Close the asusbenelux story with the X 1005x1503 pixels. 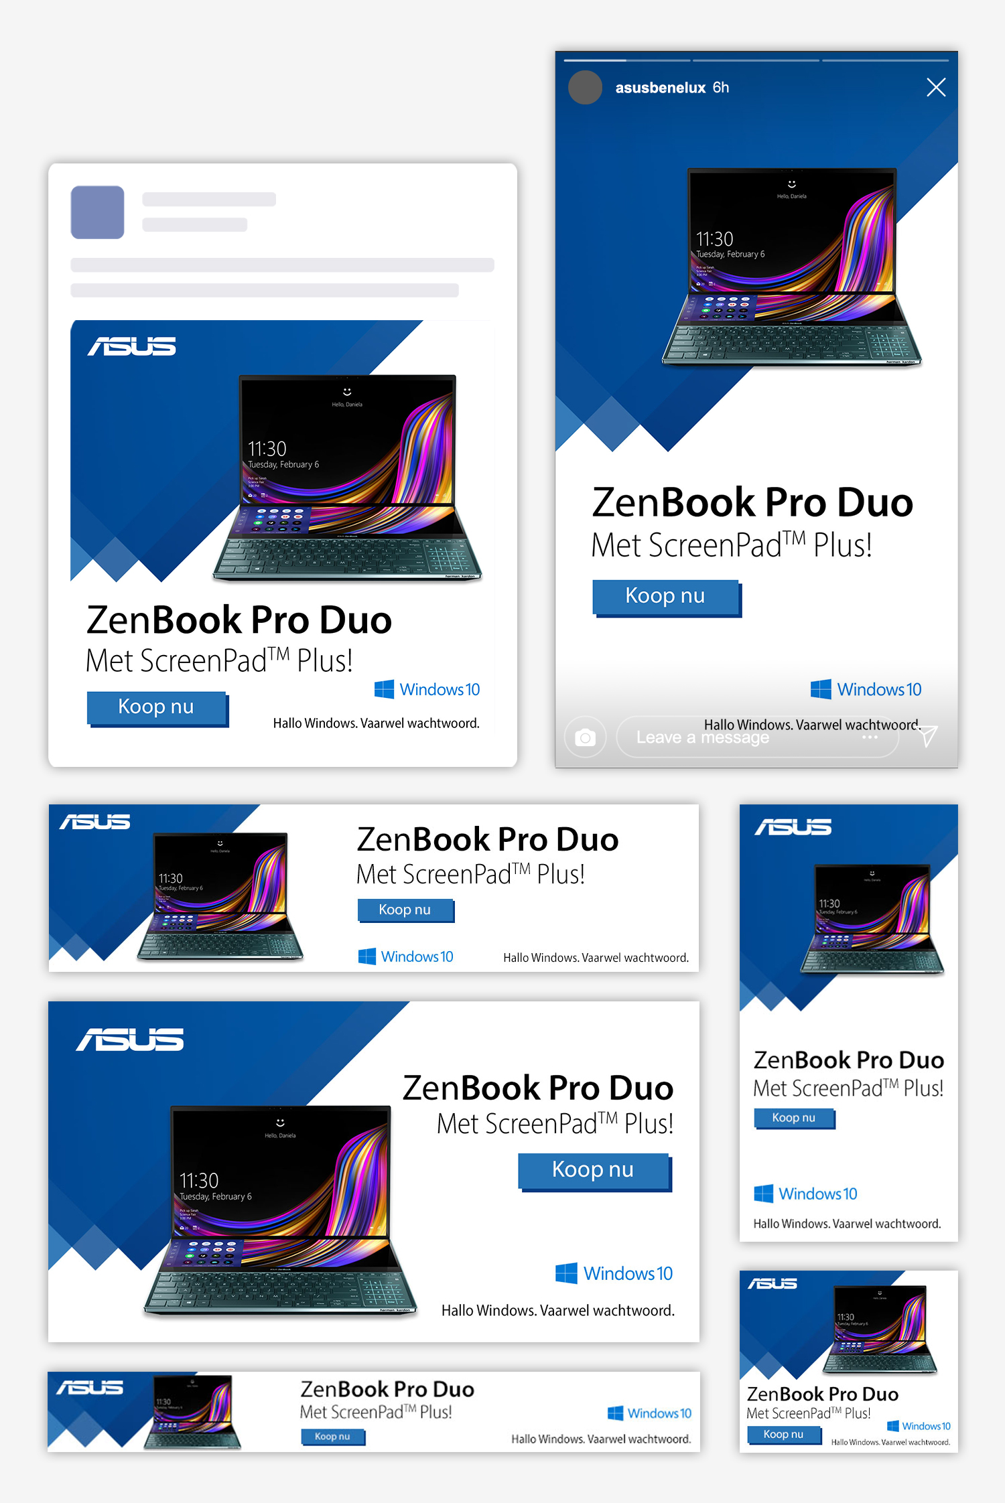point(936,87)
